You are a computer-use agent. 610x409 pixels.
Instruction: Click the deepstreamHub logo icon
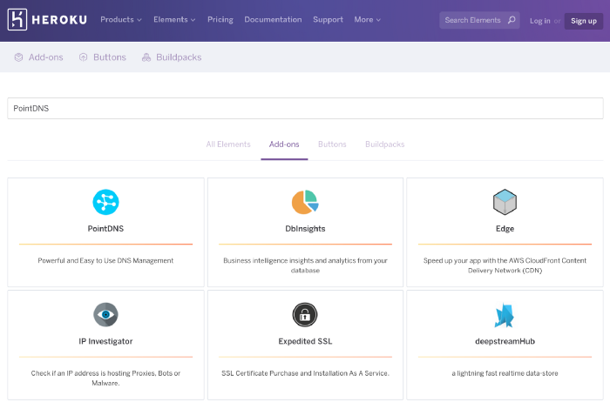[505, 315]
